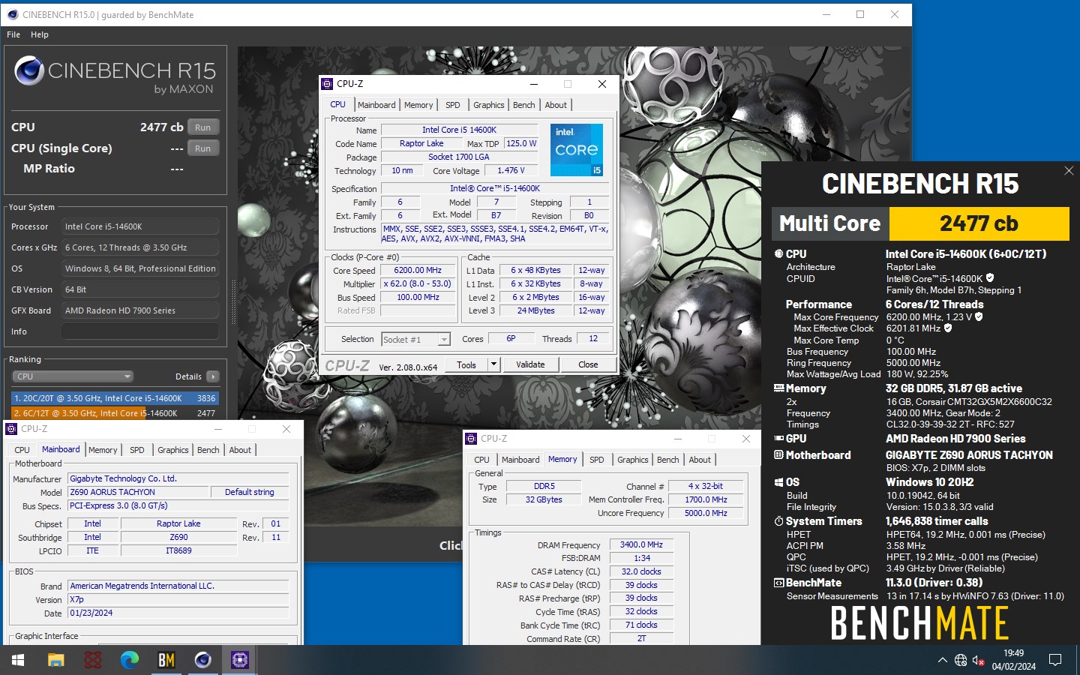Click the Z690 AORUS TACHYON model field
This screenshot has height=675, width=1080.
click(138, 493)
